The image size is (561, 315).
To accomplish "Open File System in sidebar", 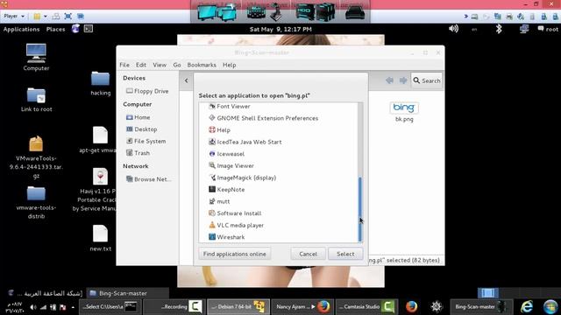I will 146,141.
